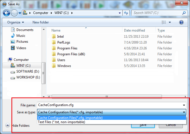Click the date 5/5/2014 13:35
The width and height of the screenshot is (190, 134).
point(134,66)
